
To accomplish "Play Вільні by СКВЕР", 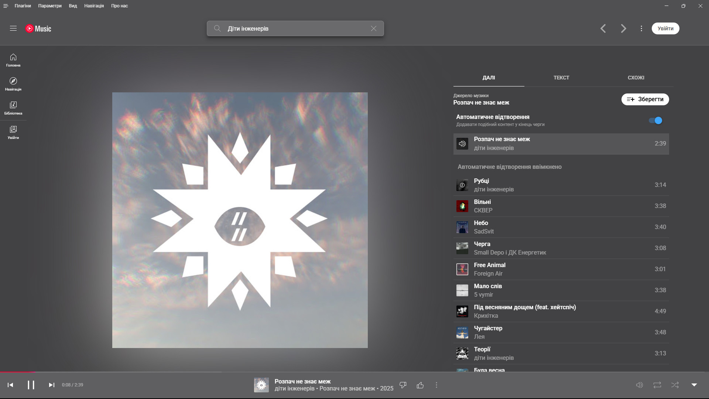I will [561, 206].
